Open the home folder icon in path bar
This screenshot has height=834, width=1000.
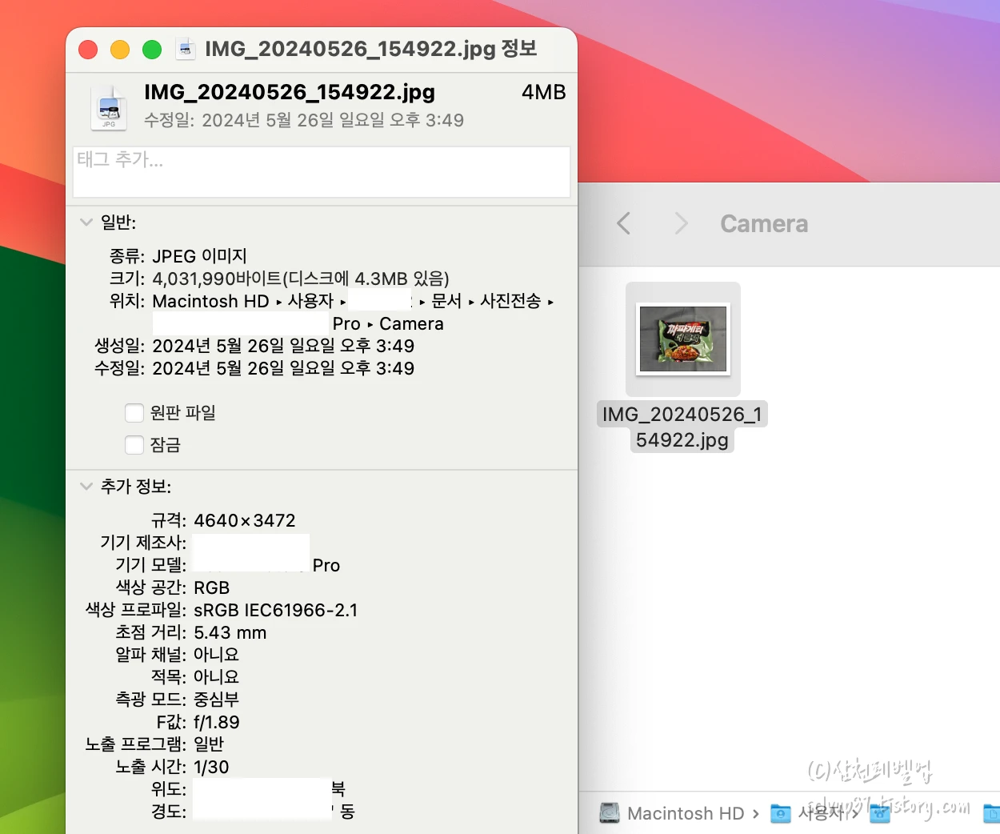tap(880, 813)
